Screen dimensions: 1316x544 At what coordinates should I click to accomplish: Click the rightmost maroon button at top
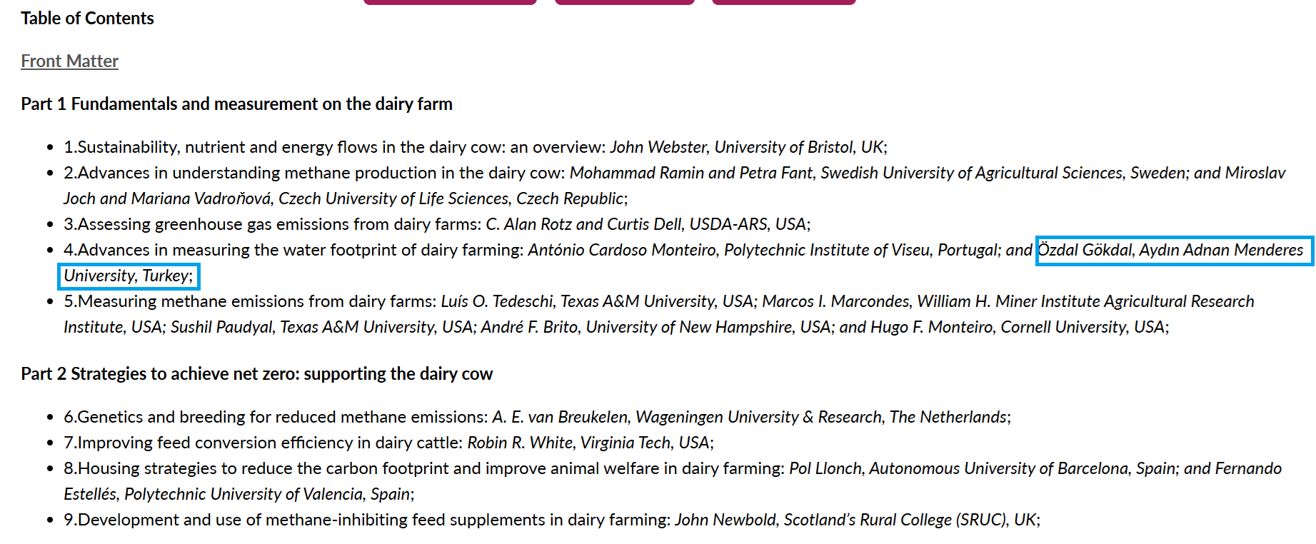783,2
